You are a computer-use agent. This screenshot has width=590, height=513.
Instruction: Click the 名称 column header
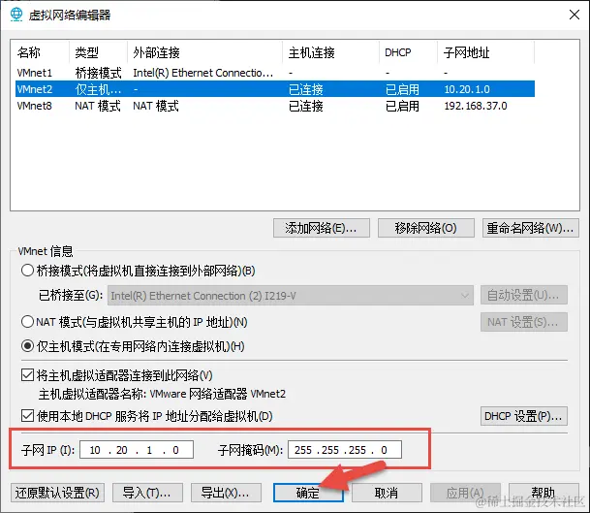click(x=42, y=52)
